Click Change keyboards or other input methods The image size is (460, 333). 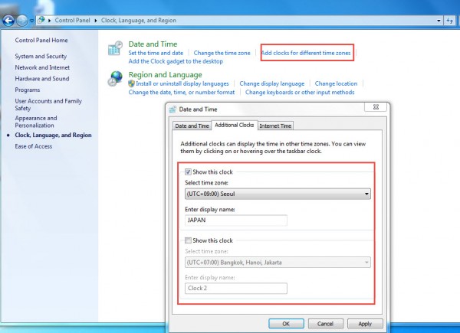click(x=300, y=93)
